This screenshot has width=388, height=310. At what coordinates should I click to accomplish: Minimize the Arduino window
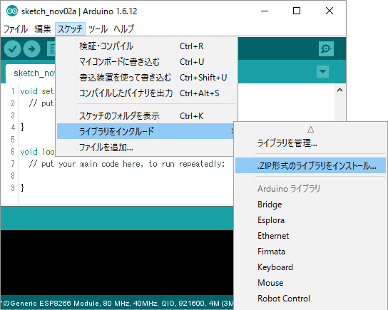265,11
